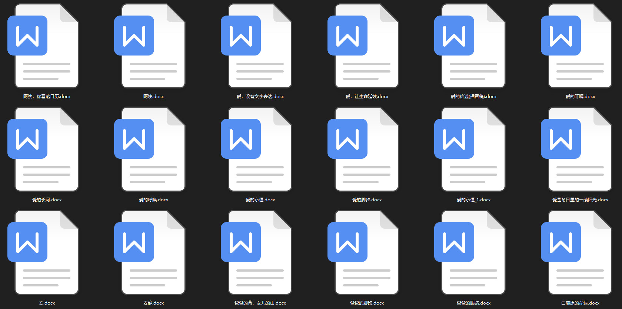Click the 安.docx file icon

tap(43, 252)
